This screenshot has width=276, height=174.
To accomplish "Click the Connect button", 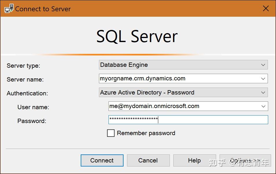I will click(x=102, y=160).
